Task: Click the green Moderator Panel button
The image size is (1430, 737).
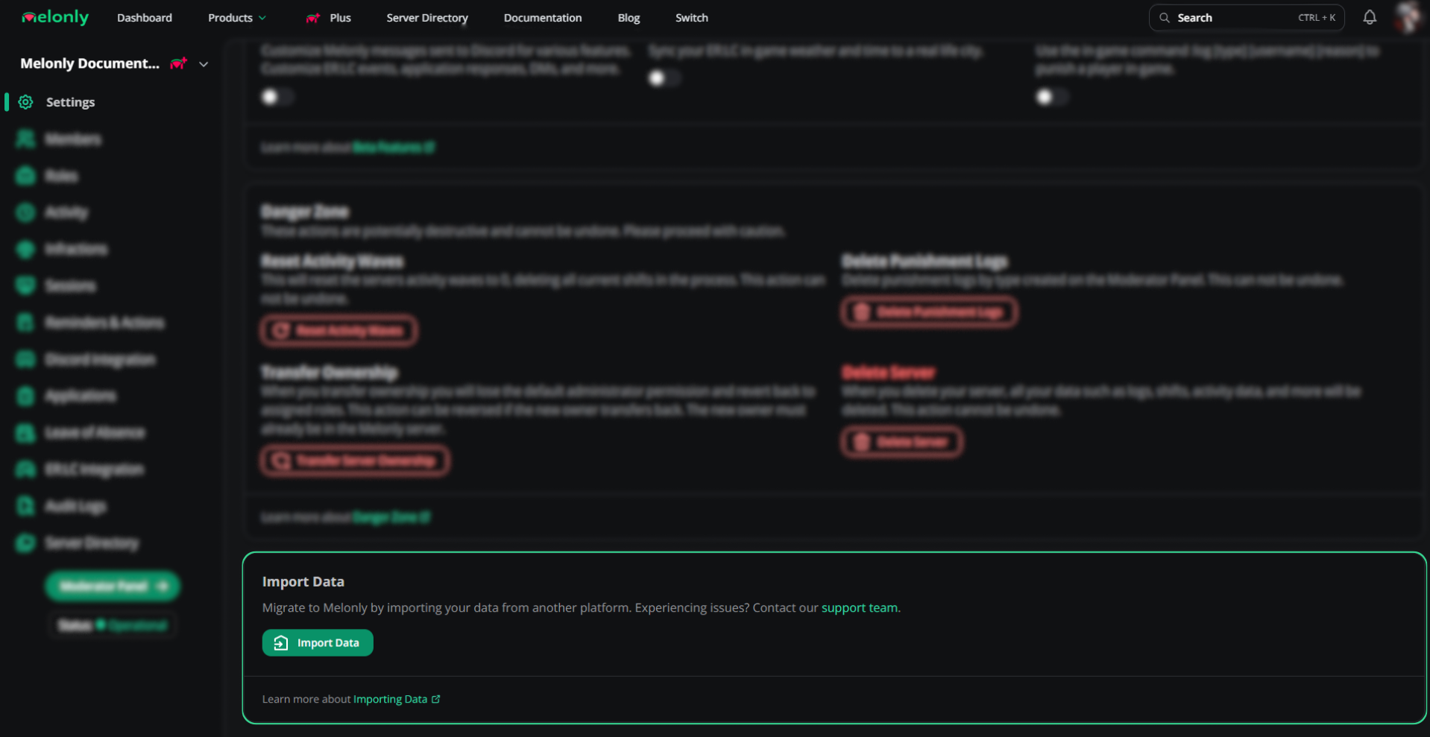Action: [x=113, y=586]
